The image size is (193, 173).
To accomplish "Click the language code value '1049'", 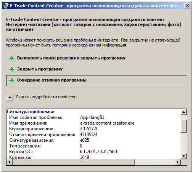I will (x=84, y=157).
